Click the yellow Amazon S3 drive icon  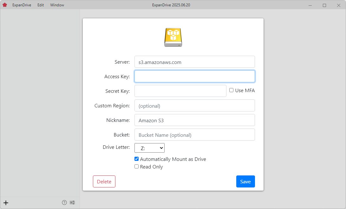173,37
